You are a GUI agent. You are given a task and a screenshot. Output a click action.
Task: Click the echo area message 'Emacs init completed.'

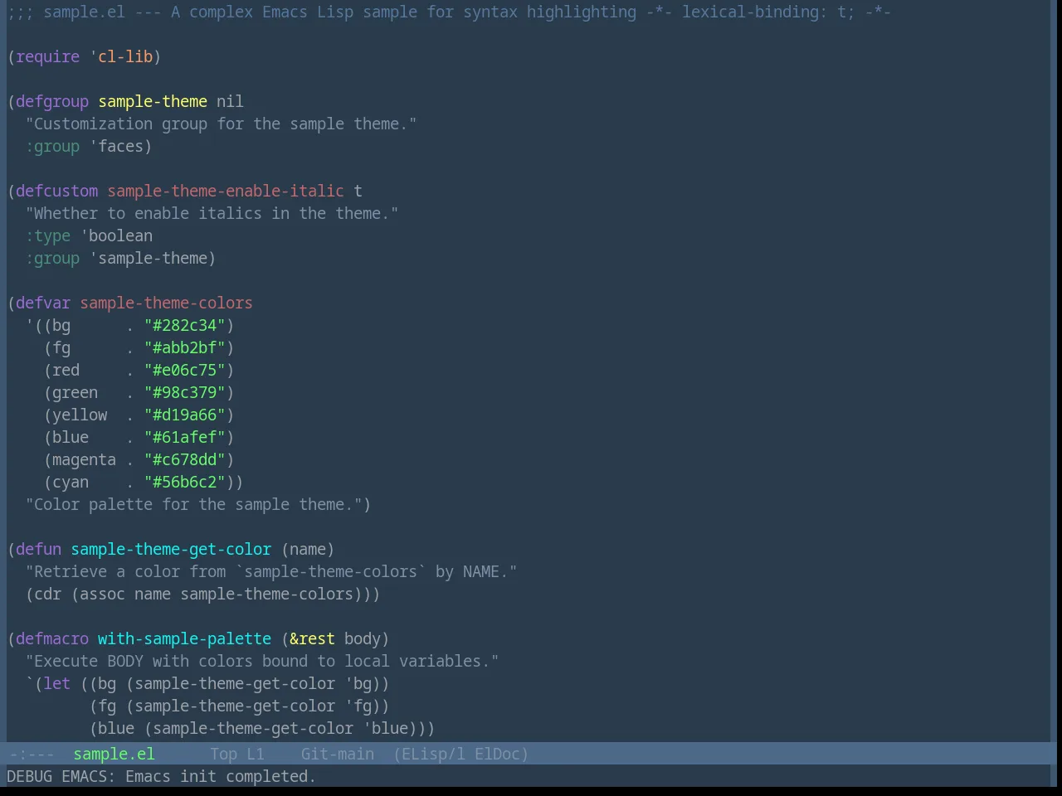[220, 776]
